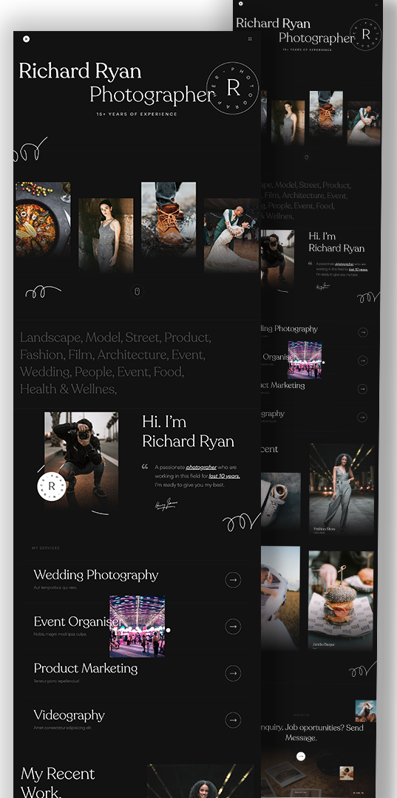Click the scroll mouse icon on back page
This screenshot has width=397, height=798.
tap(306, 157)
